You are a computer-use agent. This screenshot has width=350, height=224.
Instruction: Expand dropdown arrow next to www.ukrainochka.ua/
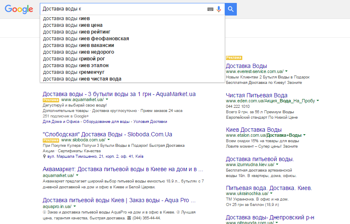tap(272, 193)
